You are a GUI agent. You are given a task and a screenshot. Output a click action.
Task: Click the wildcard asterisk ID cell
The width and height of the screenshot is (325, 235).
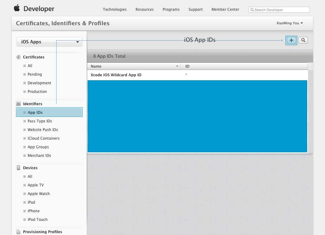pyautogui.click(x=186, y=74)
